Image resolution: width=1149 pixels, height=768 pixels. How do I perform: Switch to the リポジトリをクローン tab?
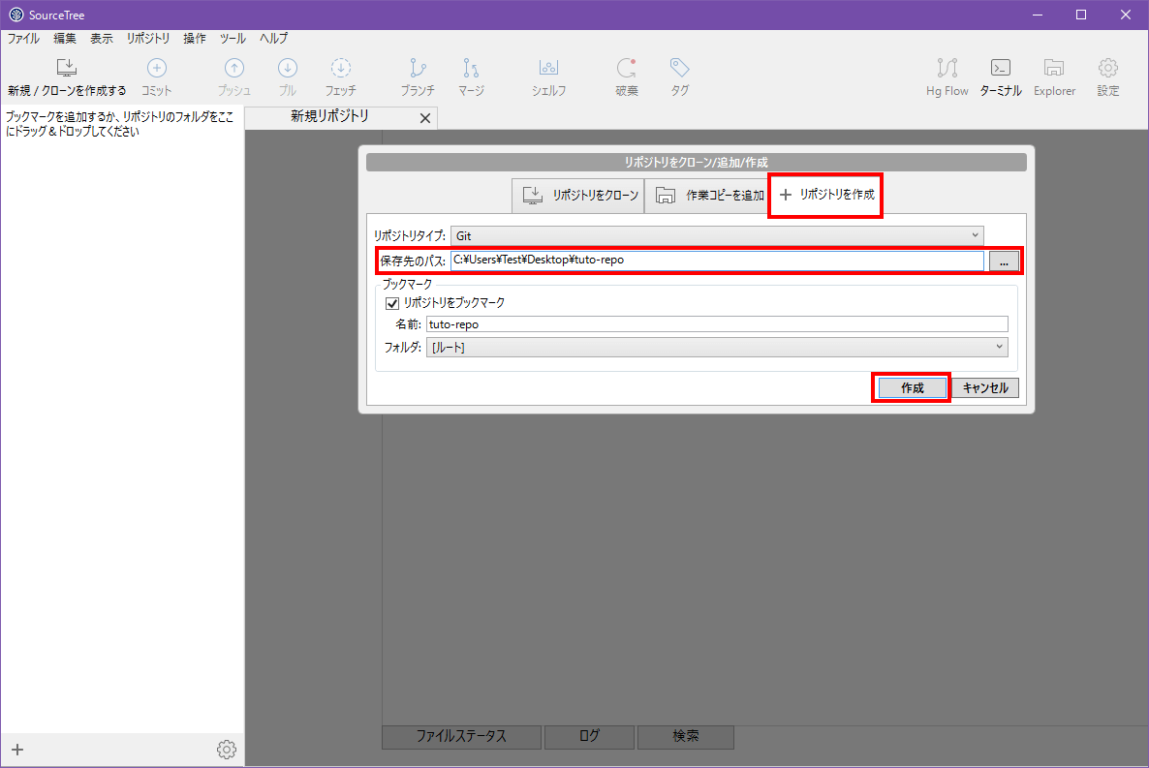[x=578, y=195]
